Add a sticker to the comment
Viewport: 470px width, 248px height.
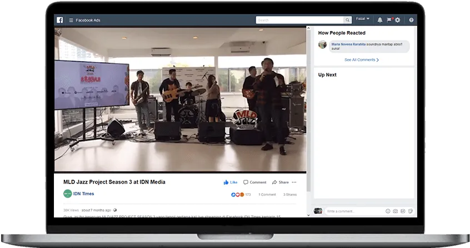pos(411,211)
